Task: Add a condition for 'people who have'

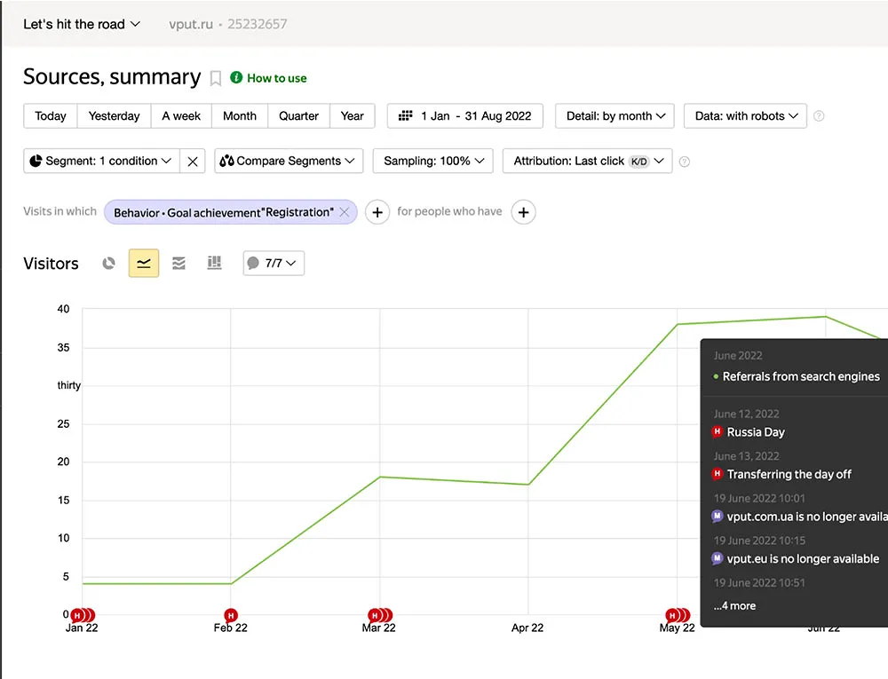Action: [x=523, y=212]
